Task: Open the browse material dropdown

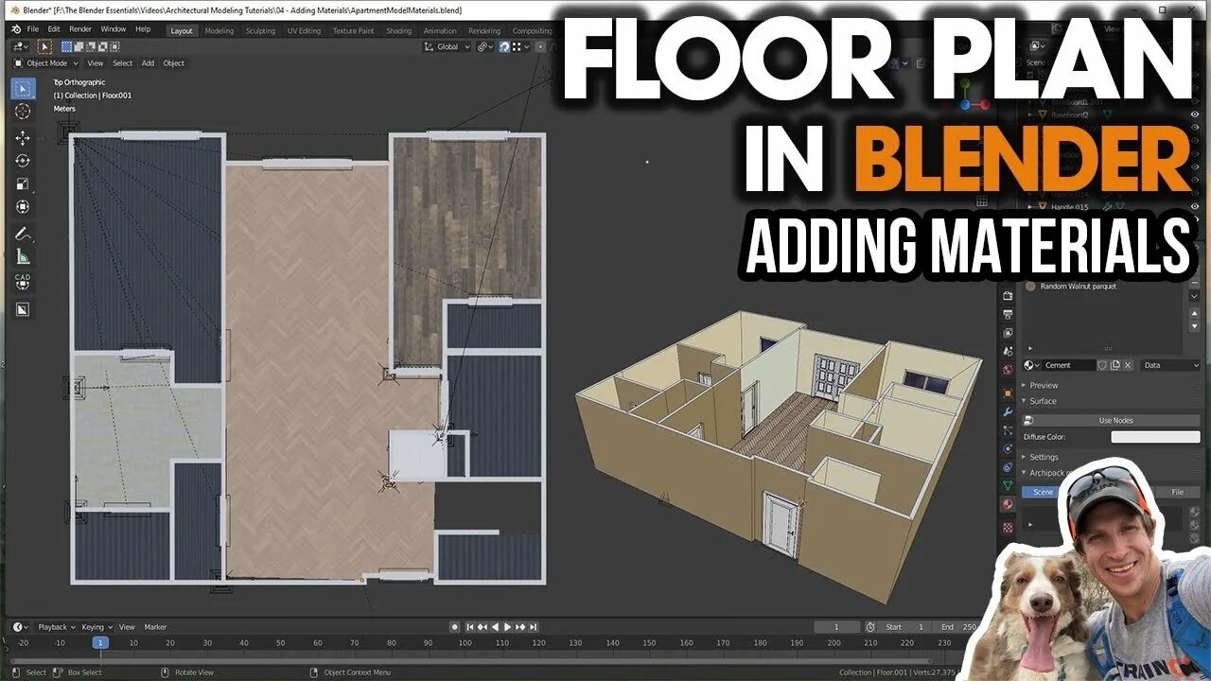Action: (x=1032, y=365)
